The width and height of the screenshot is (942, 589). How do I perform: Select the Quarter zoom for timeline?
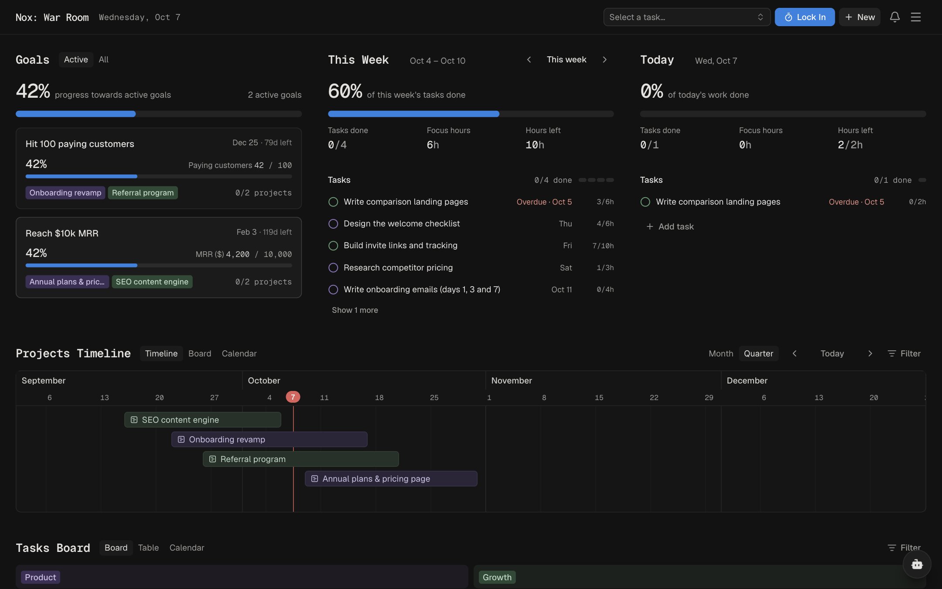[758, 353]
